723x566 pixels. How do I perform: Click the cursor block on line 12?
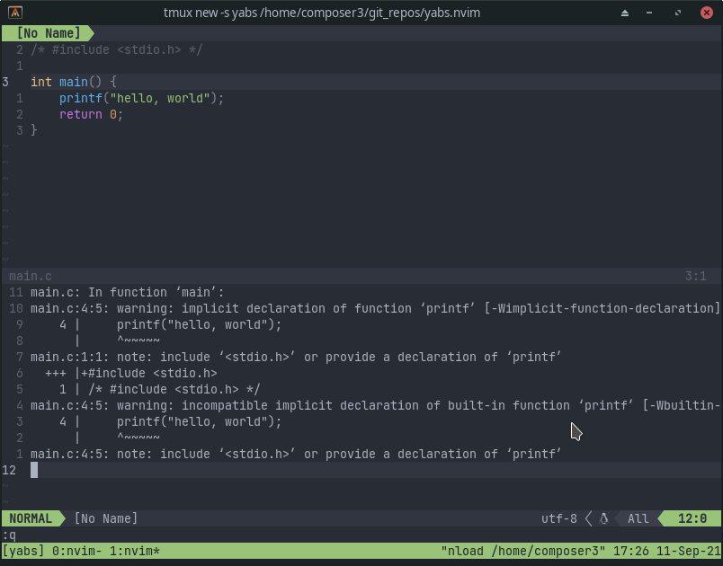click(x=34, y=470)
